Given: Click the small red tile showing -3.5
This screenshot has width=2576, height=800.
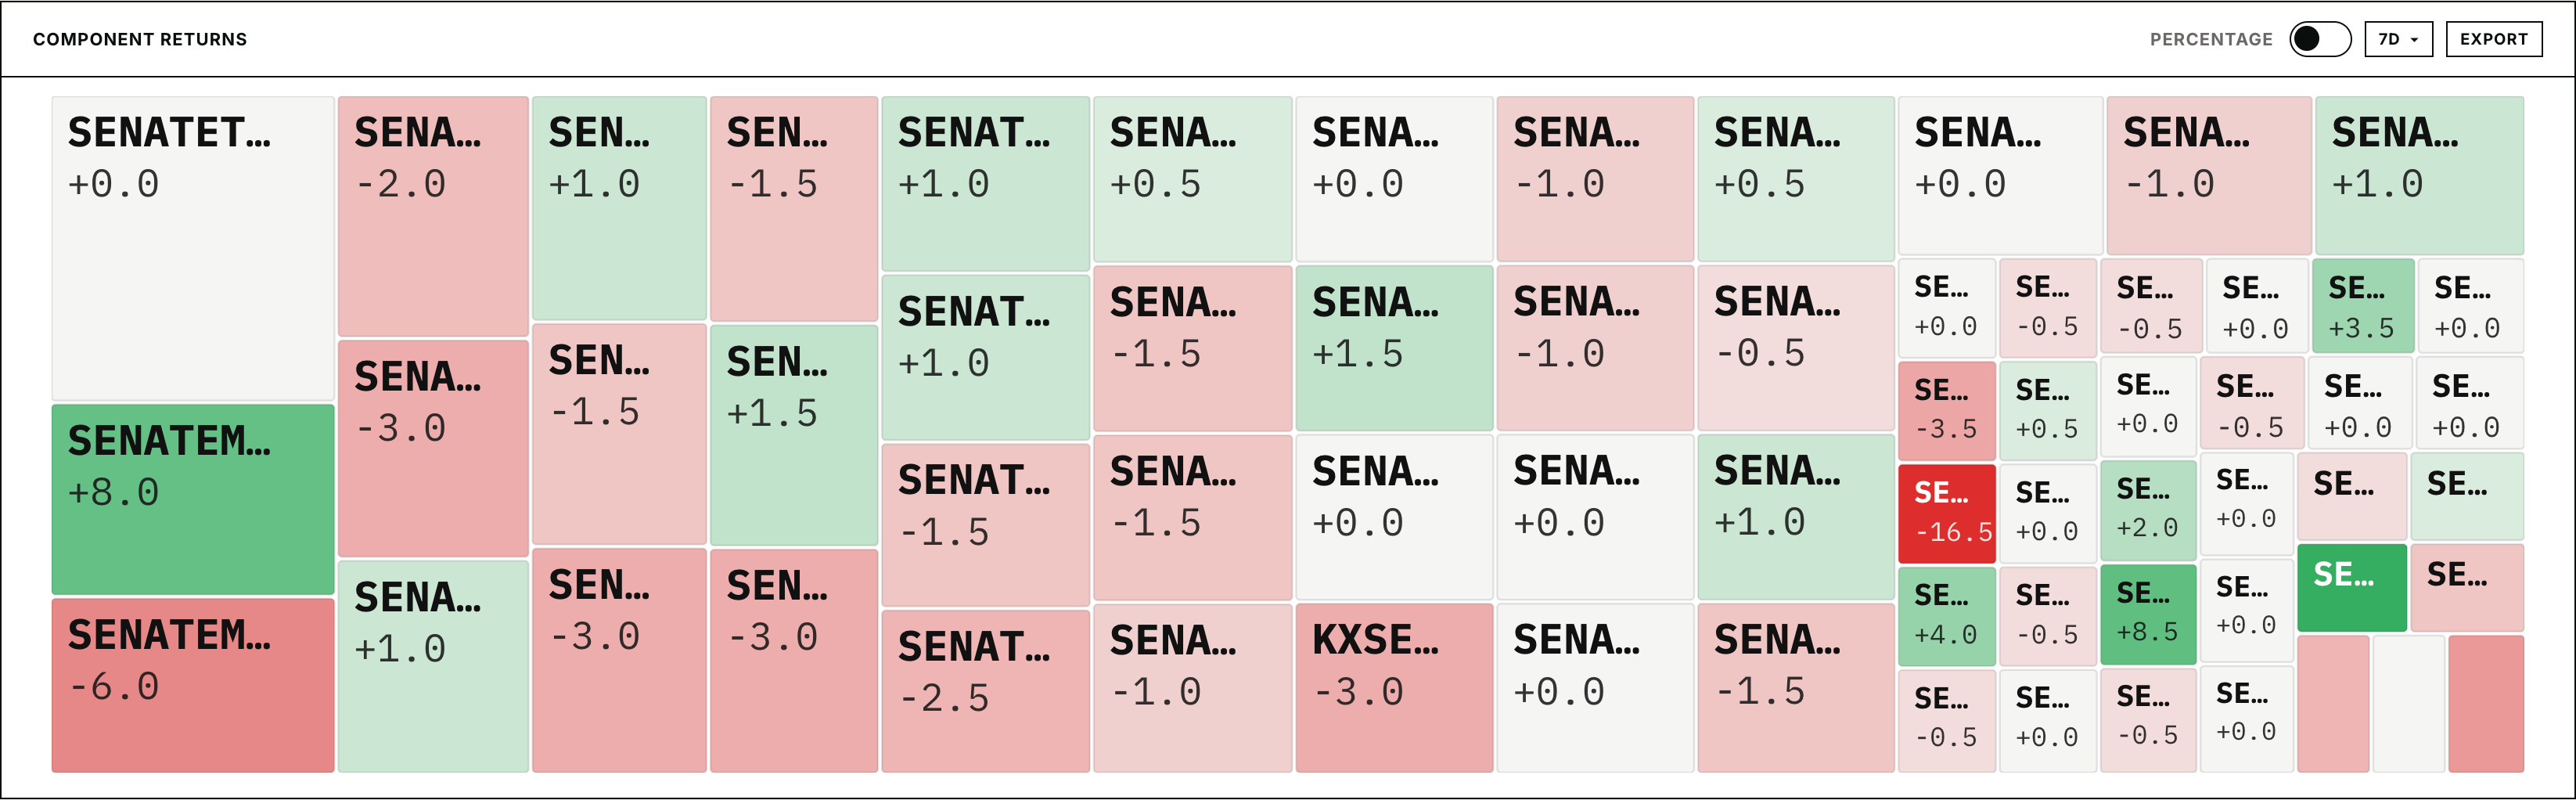Looking at the screenshot, I should tap(1947, 410).
